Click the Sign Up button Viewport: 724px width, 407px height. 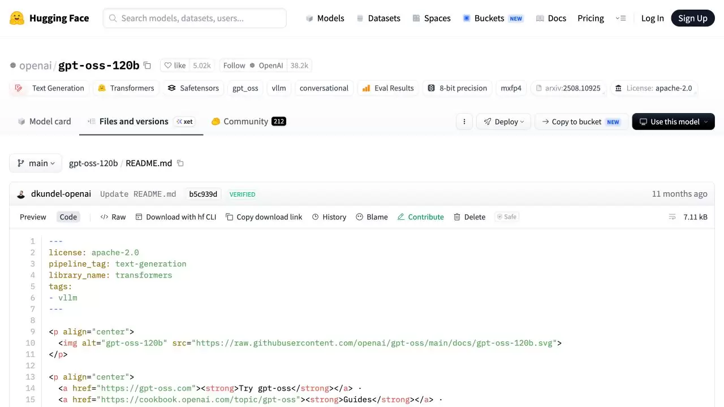[x=693, y=18]
